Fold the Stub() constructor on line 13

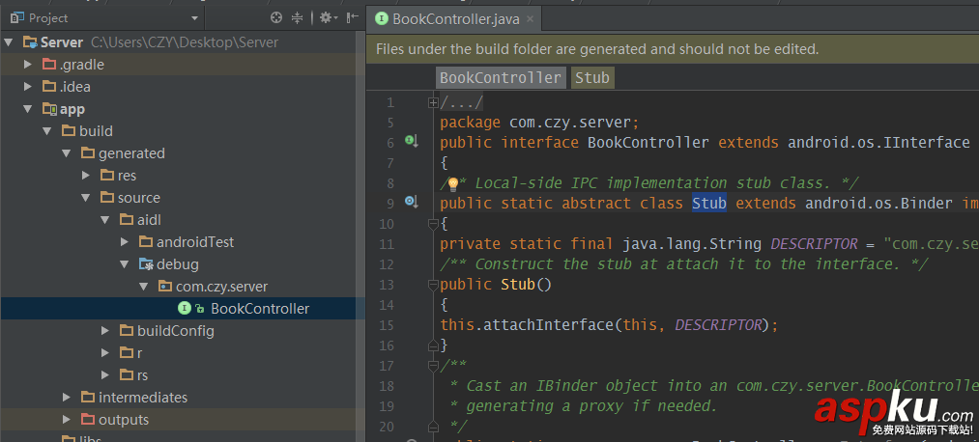pyautogui.click(x=433, y=284)
